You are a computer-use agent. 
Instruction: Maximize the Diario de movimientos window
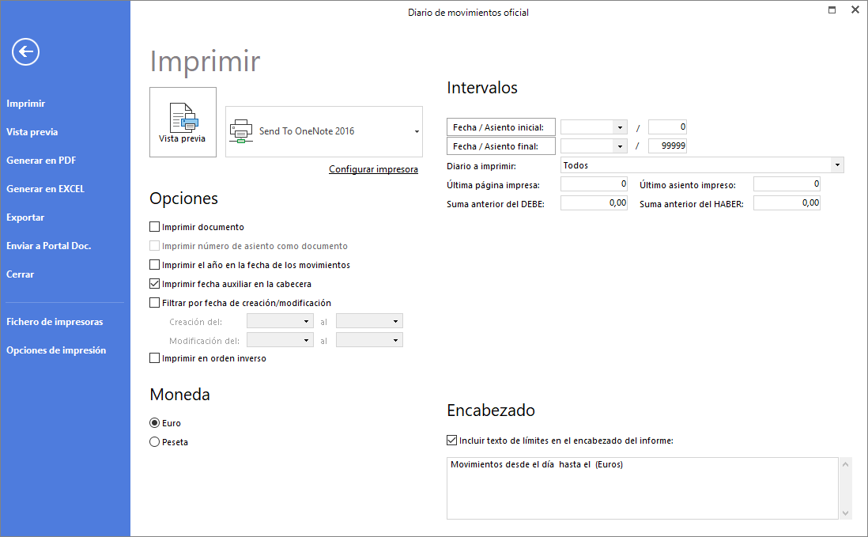tap(832, 10)
